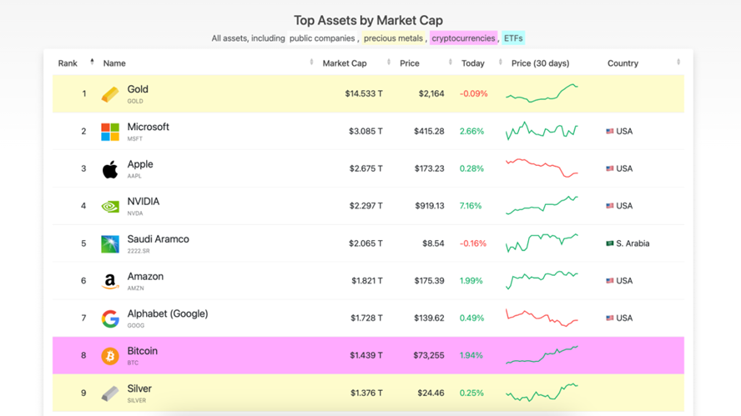This screenshot has height=416, width=741.
Task: Click the USA flag in Apple row
Action: [610, 168]
